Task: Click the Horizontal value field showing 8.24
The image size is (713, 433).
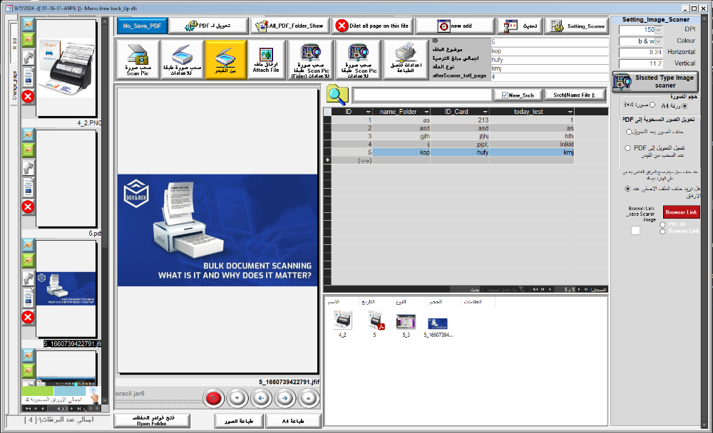Action: [641, 52]
